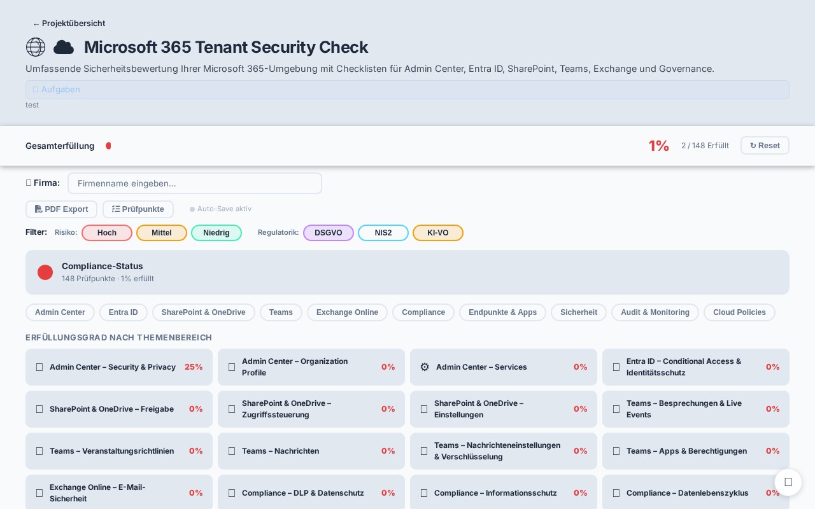Open the Exchange Online – E-Mail-Sicherheit card
815x509 pixels.
click(119, 493)
